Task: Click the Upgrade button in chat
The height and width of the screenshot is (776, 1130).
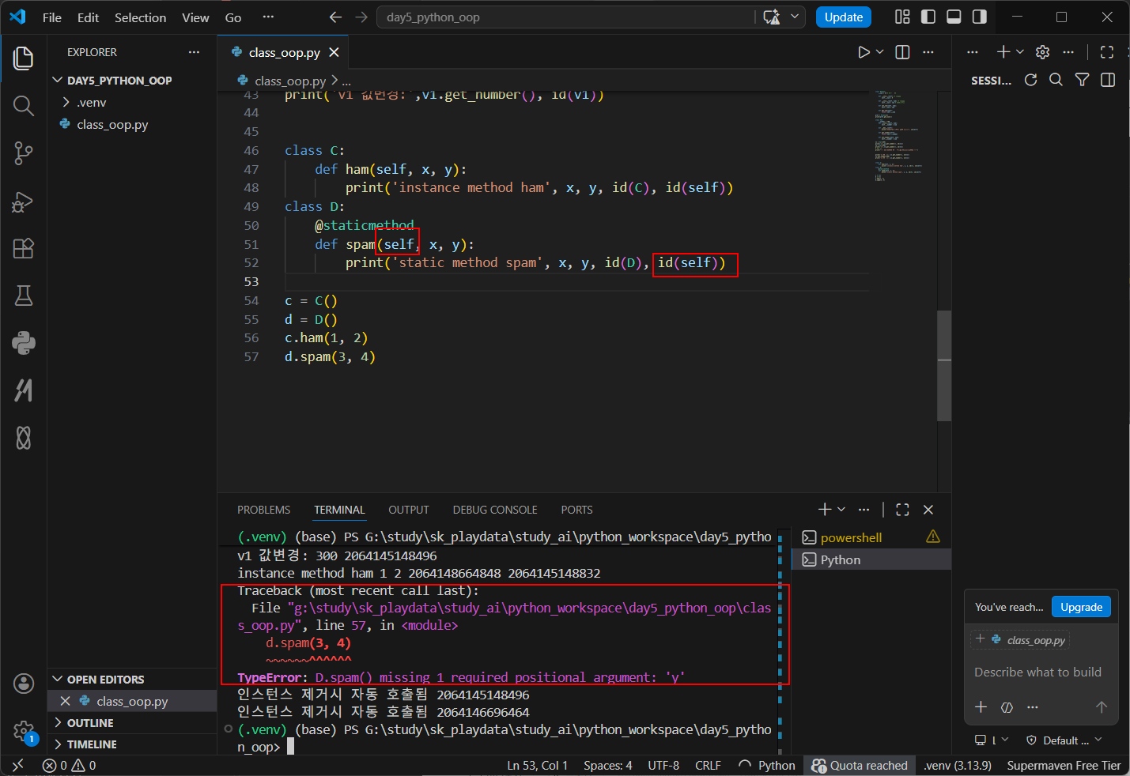Action: (x=1081, y=607)
